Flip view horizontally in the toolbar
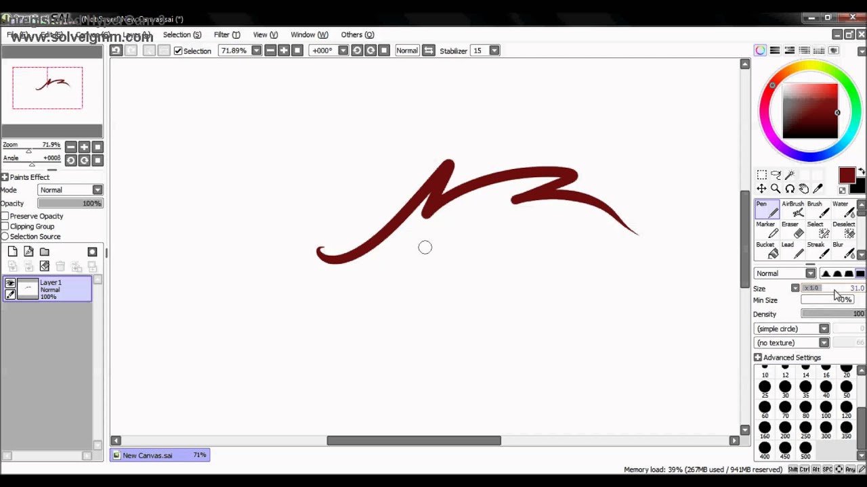The width and height of the screenshot is (867, 487). click(428, 51)
